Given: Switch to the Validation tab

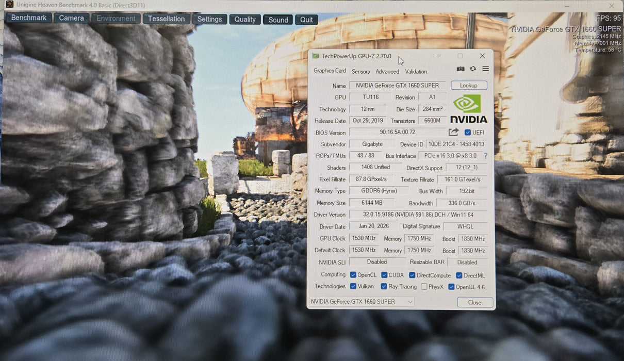Looking at the screenshot, I should tap(416, 72).
